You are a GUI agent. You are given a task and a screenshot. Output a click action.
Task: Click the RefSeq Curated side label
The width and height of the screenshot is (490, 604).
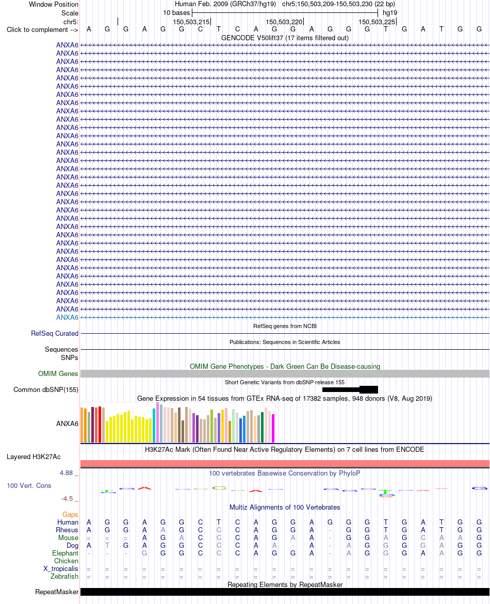pos(55,334)
